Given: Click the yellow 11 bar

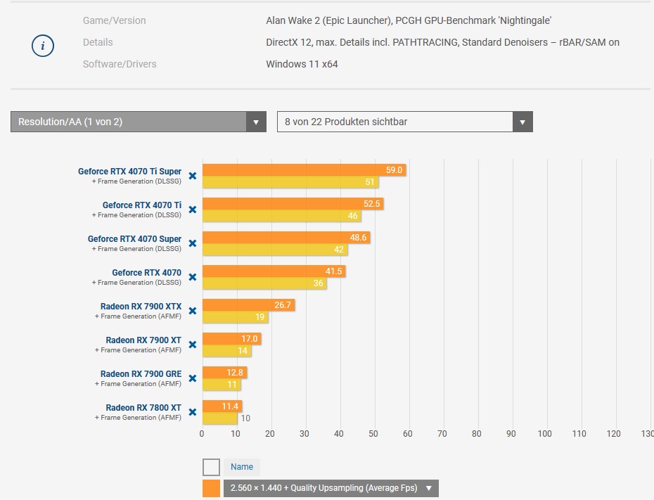Looking at the screenshot, I should pos(222,385).
